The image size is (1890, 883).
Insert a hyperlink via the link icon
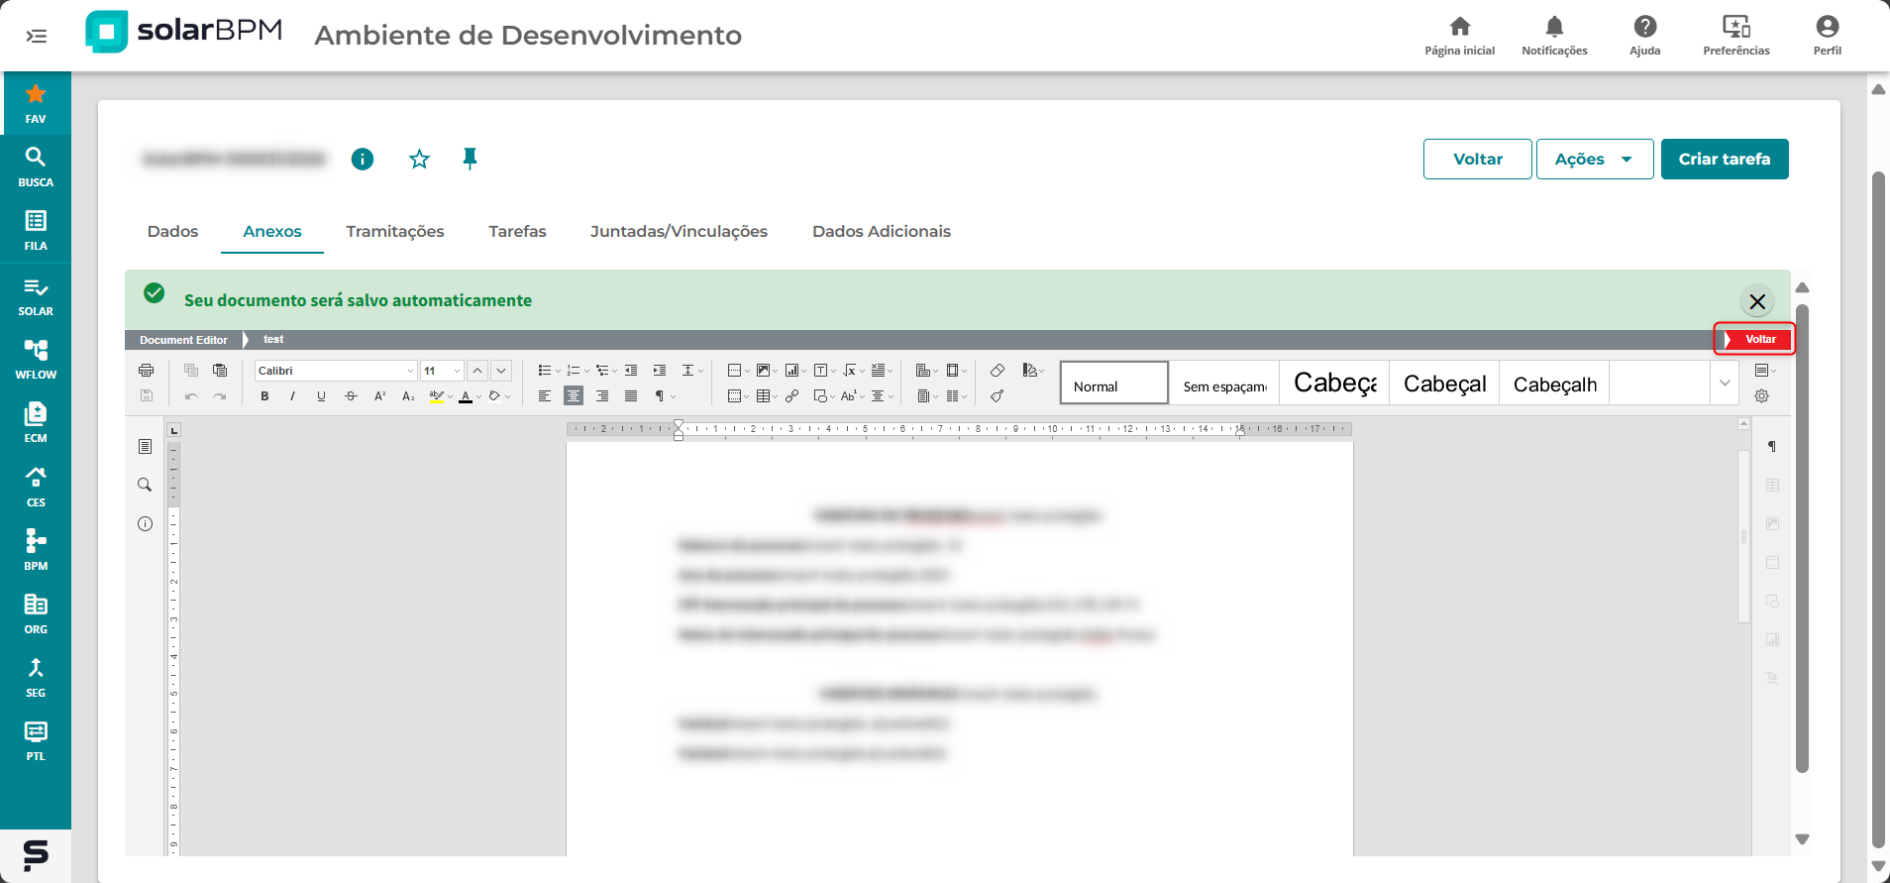pyautogui.click(x=791, y=396)
